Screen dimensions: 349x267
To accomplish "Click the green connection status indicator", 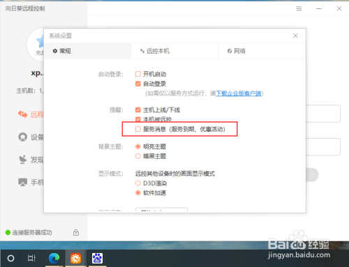I will (8, 232).
